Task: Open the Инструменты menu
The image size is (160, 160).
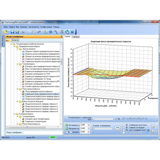Action: pos(34,27)
